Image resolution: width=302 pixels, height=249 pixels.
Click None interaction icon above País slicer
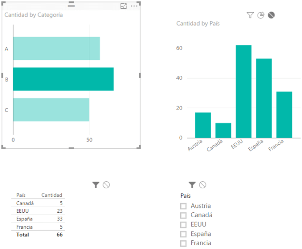[x=203, y=184]
